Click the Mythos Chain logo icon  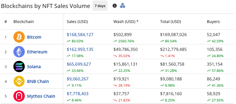(x=19, y=96)
